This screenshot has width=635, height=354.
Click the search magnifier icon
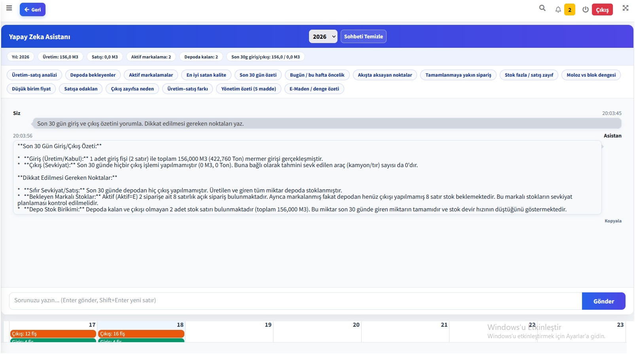point(542,8)
